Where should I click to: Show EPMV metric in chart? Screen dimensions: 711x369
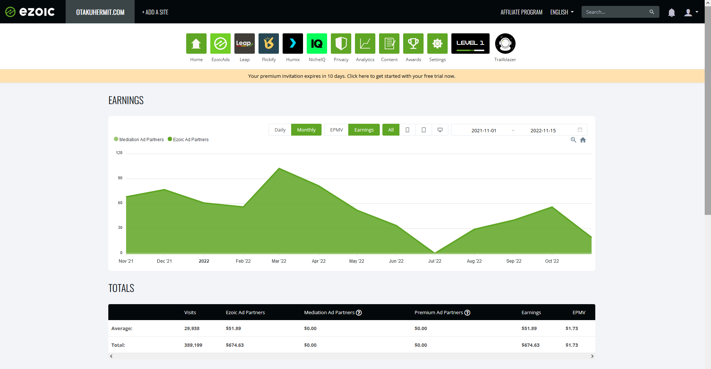pos(336,130)
